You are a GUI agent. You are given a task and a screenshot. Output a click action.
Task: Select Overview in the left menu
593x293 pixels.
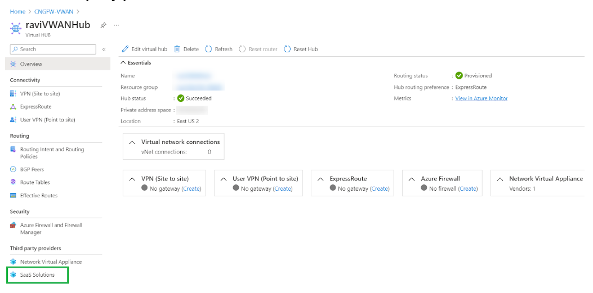click(x=31, y=64)
